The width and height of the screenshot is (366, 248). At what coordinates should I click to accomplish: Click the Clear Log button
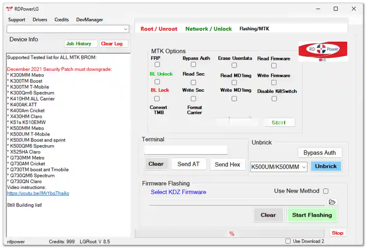pos(113,44)
